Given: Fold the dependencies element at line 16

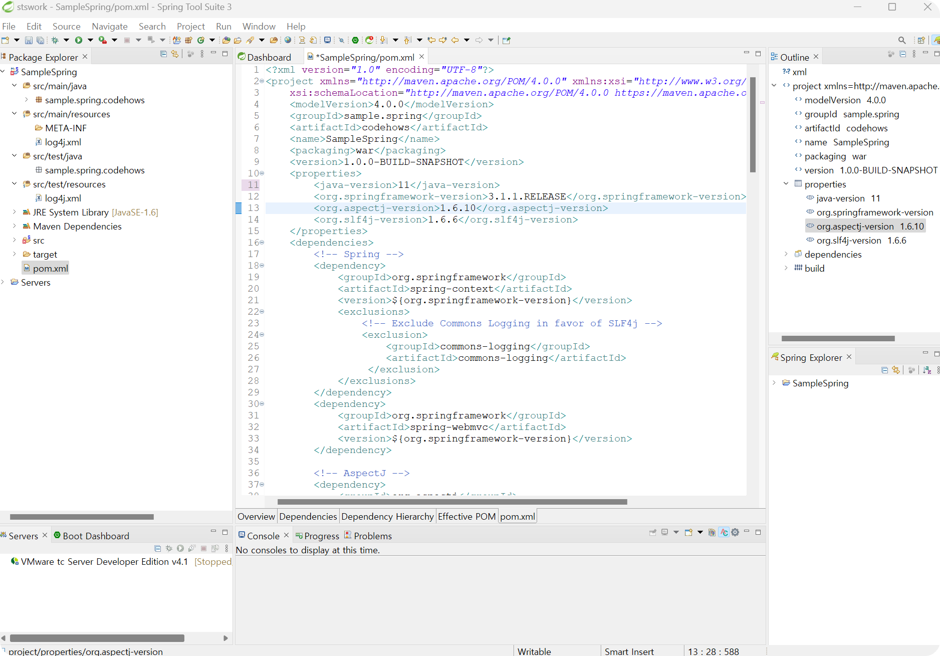Looking at the screenshot, I should click(x=262, y=243).
